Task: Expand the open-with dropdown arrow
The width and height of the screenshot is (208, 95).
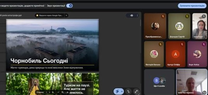Action: [x=66, y=15]
